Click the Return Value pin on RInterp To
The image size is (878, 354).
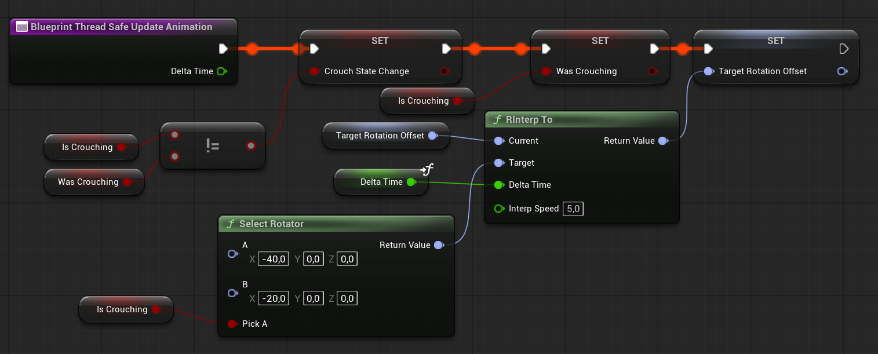point(663,141)
